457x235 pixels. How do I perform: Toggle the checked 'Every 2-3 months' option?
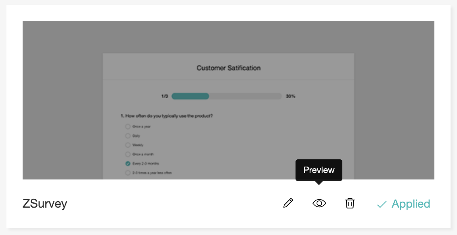coord(128,163)
